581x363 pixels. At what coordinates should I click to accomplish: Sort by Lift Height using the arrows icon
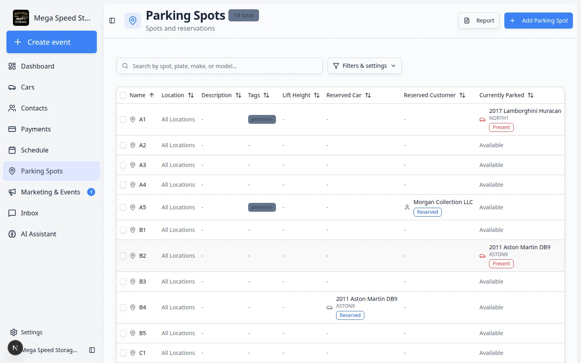tap(317, 95)
